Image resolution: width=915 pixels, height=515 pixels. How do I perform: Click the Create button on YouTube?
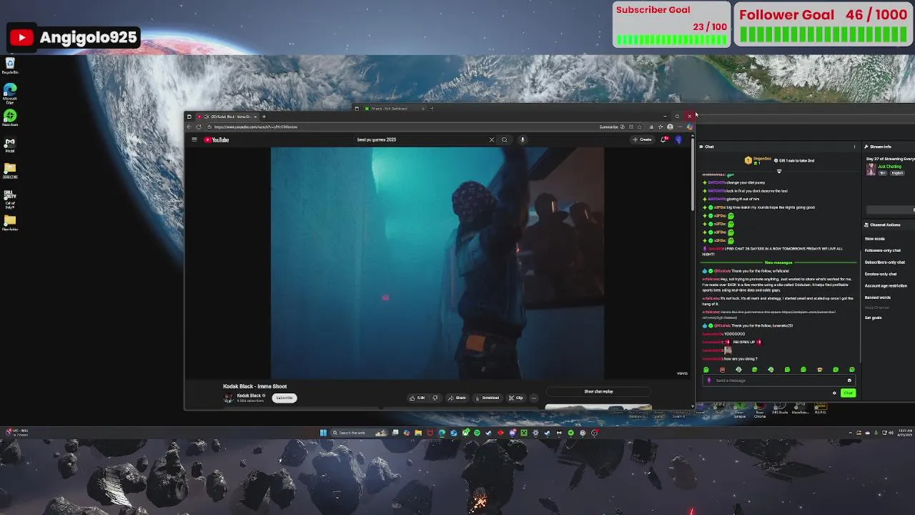click(x=643, y=139)
